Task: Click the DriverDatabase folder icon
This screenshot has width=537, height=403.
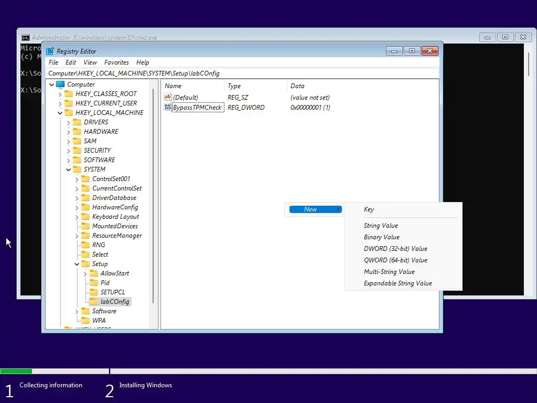Action: click(85, 198)
